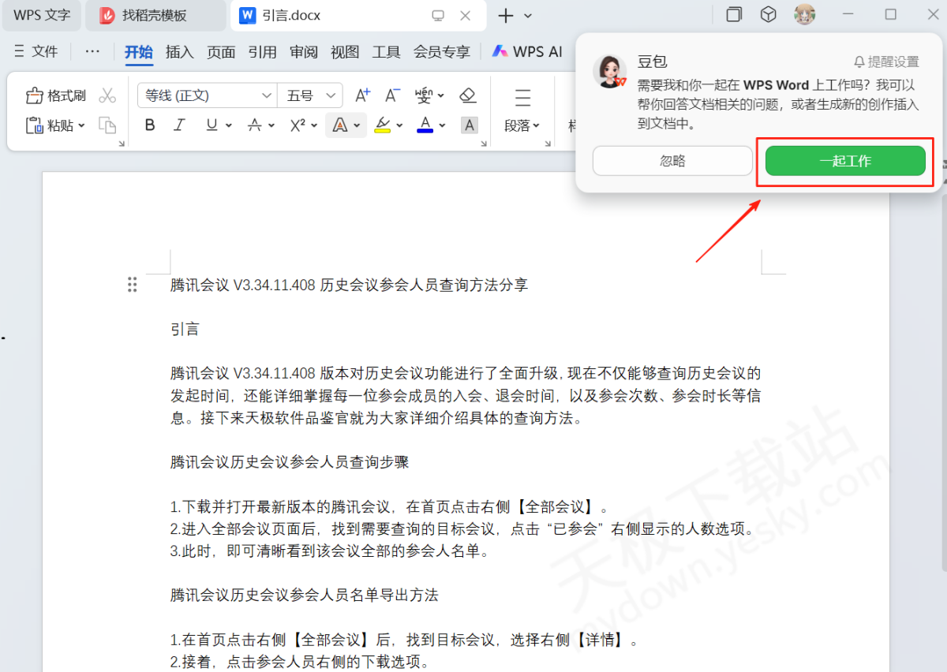
Task: Toggle underline formatting (U)
Action: (211, 125)
